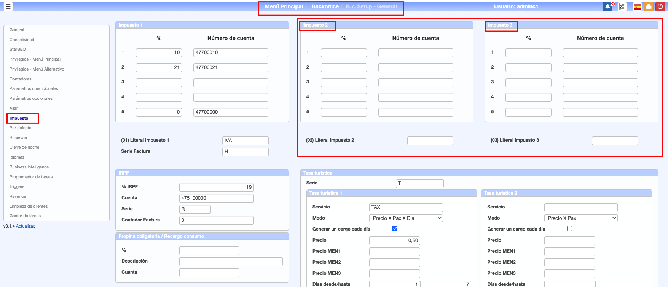Open Conectividad in the sidebar
The width and height of the screenshot is (668, 287).
[22, 40]
